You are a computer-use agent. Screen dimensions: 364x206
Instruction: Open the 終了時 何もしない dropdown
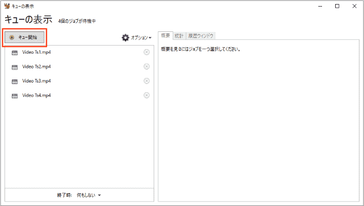coord(89,195)
